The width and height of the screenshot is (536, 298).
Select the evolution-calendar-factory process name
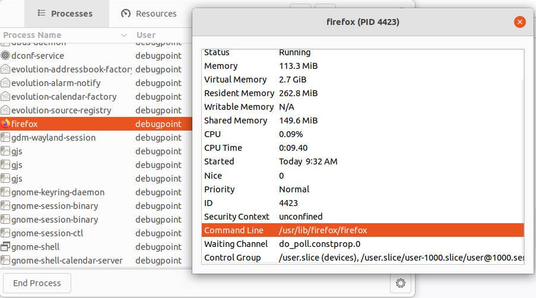tap(64, 96)
